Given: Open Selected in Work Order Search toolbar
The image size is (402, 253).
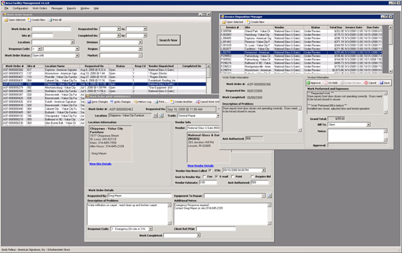Looking at the screenshot, I should point(15,19).
